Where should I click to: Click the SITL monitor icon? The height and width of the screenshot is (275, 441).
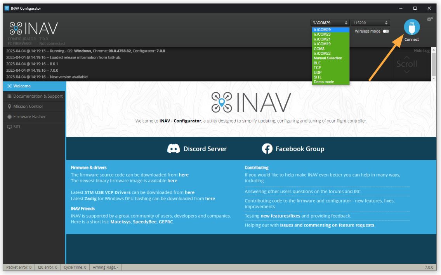tap(9, 127)
